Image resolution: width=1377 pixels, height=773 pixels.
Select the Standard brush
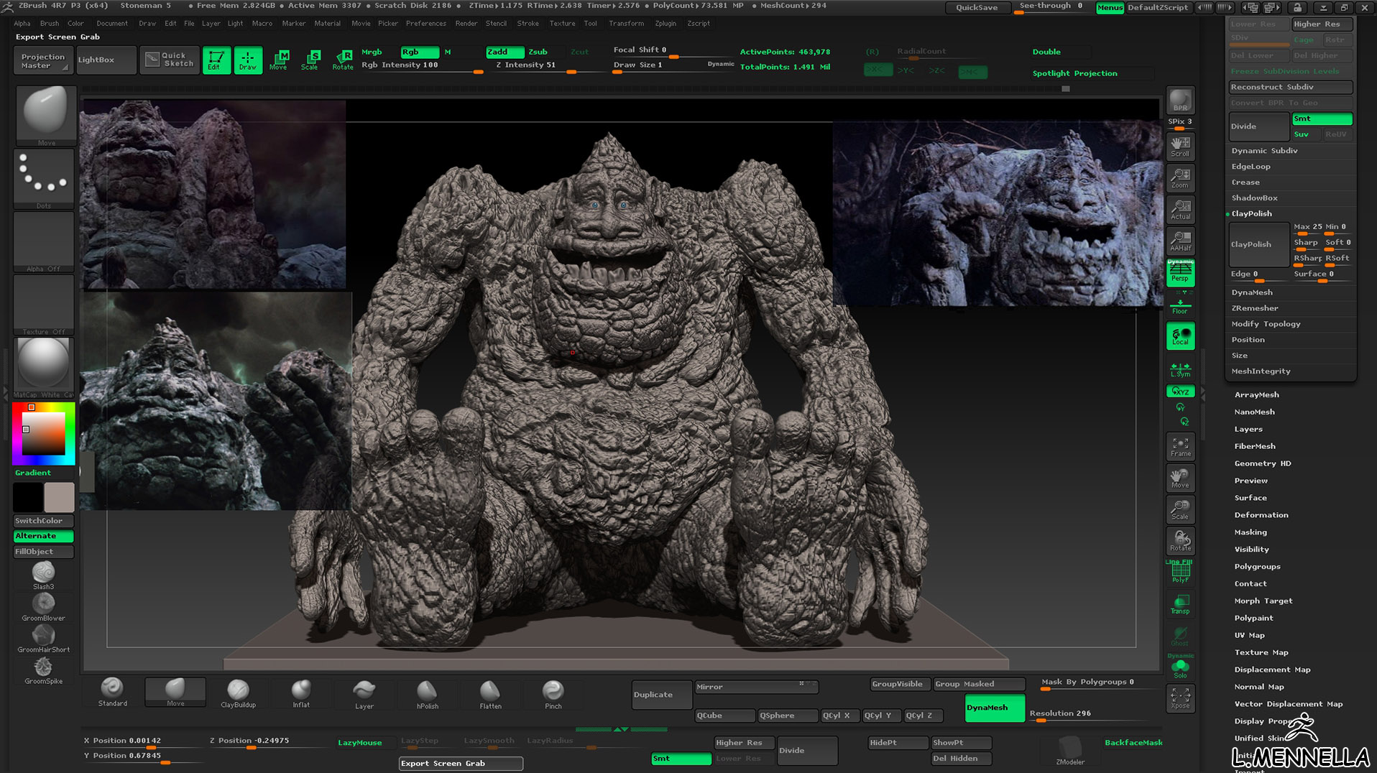(112, 693)
